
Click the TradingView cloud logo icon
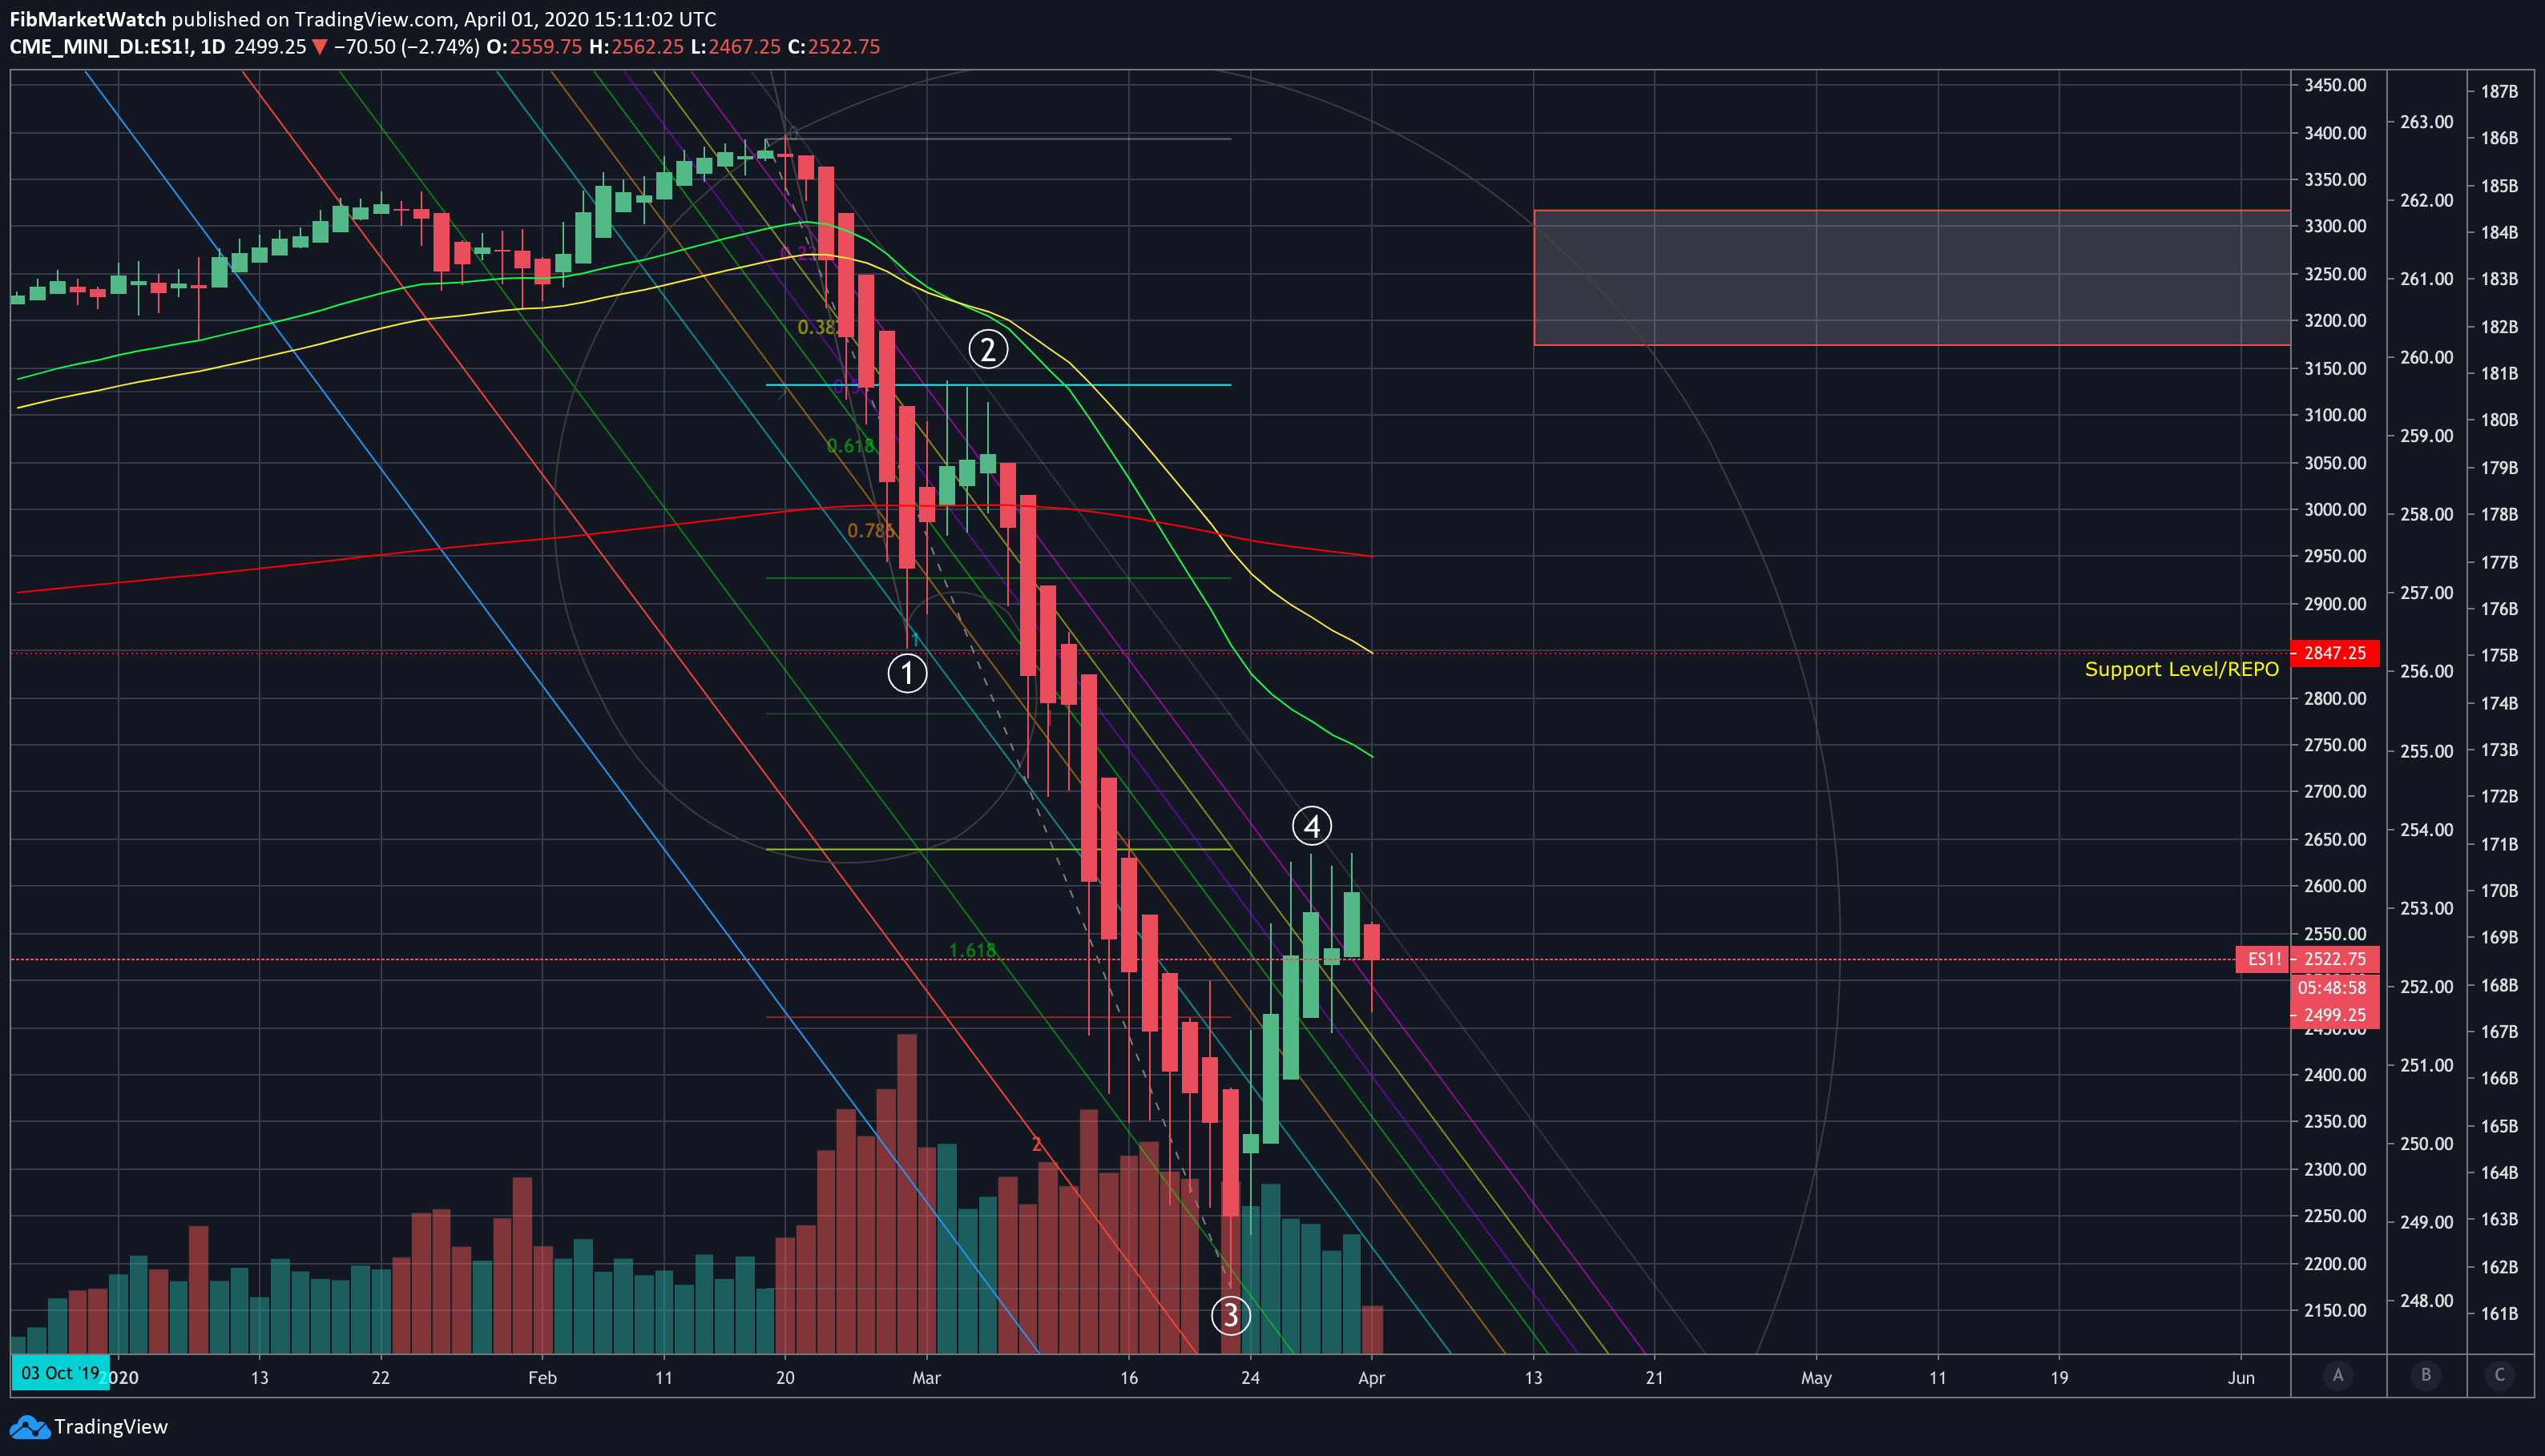click(29, 1427)
